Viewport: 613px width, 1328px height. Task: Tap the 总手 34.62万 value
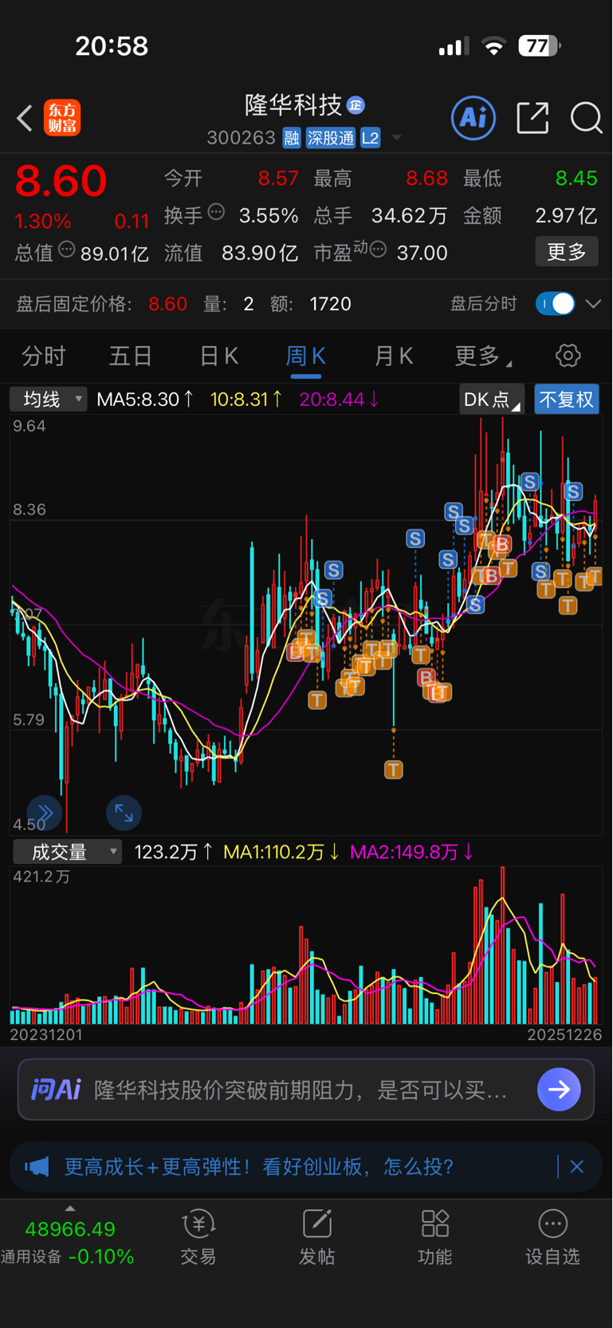point(409,215)
